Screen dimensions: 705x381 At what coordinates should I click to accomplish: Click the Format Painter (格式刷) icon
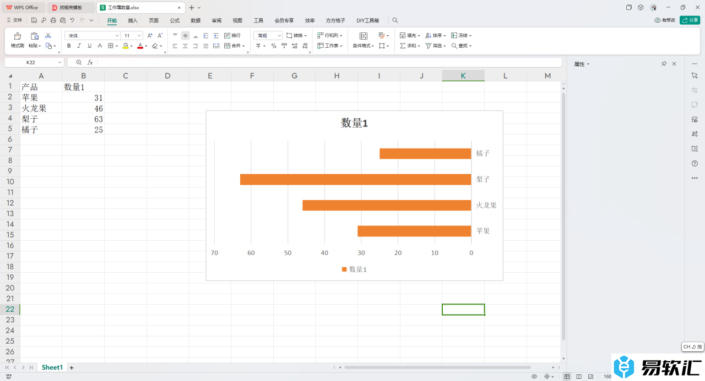pos(18,36)
